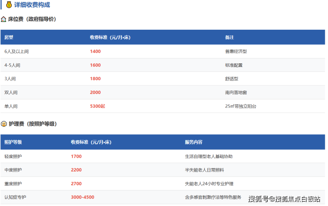Click the 备注 column header
This screenshot has height=206, width=328.
tap(230, 38)
